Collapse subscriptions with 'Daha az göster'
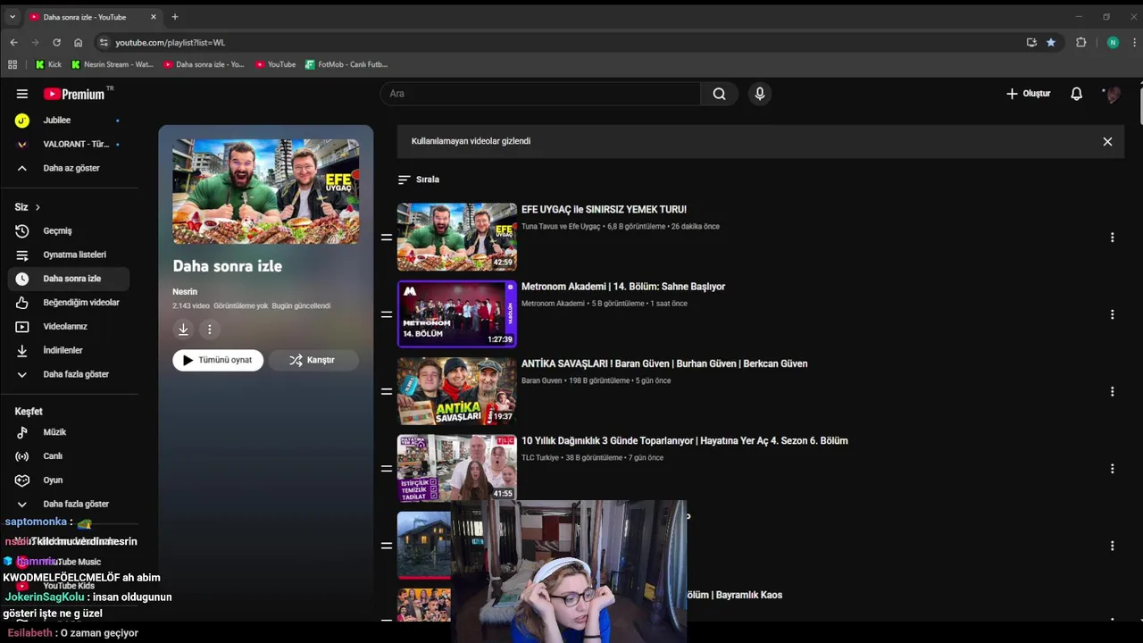This screenshot has width=1143, height=643. coord(68,168)
